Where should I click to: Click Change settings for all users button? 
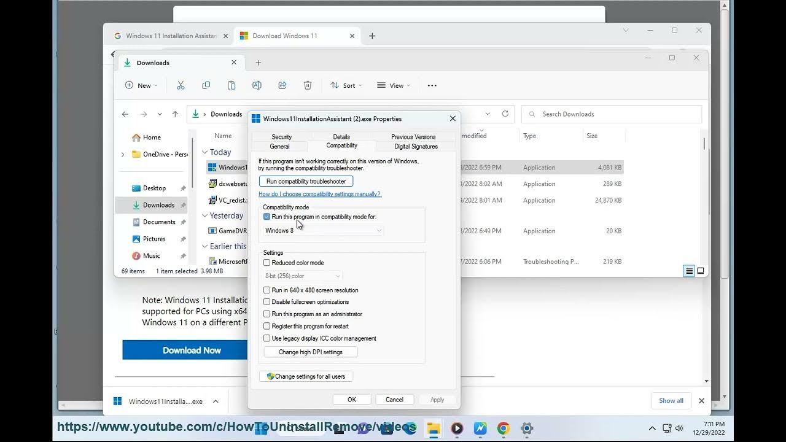[306, 376]
